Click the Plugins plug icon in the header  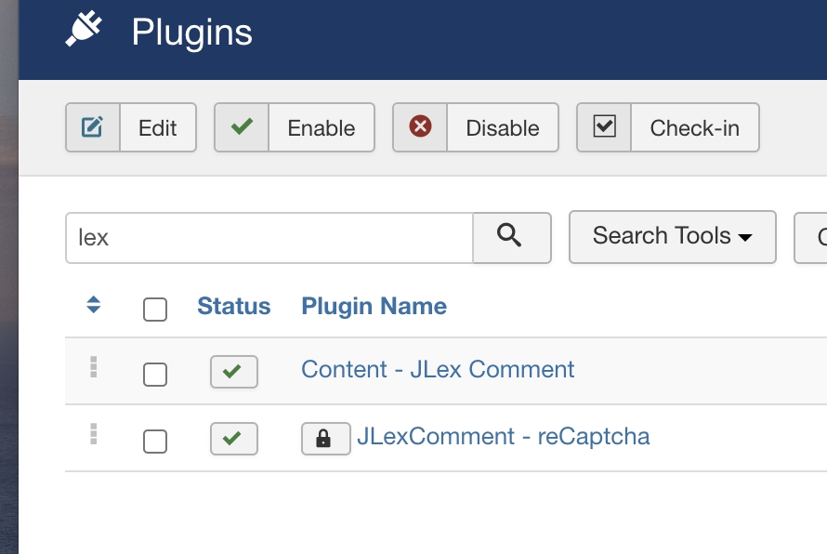(85, 29)
